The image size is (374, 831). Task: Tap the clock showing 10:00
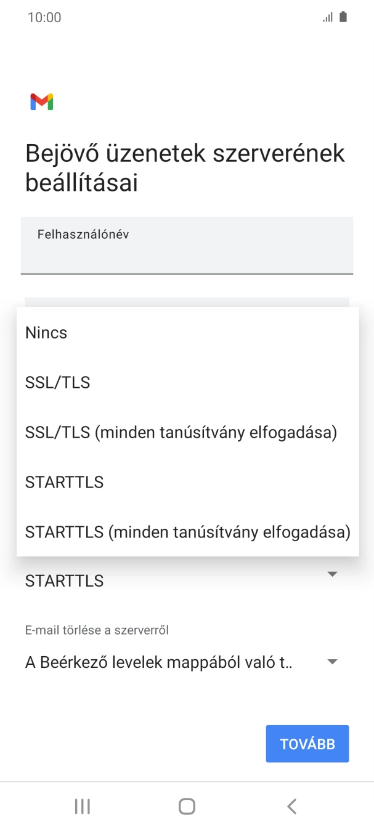pos(44,17)
